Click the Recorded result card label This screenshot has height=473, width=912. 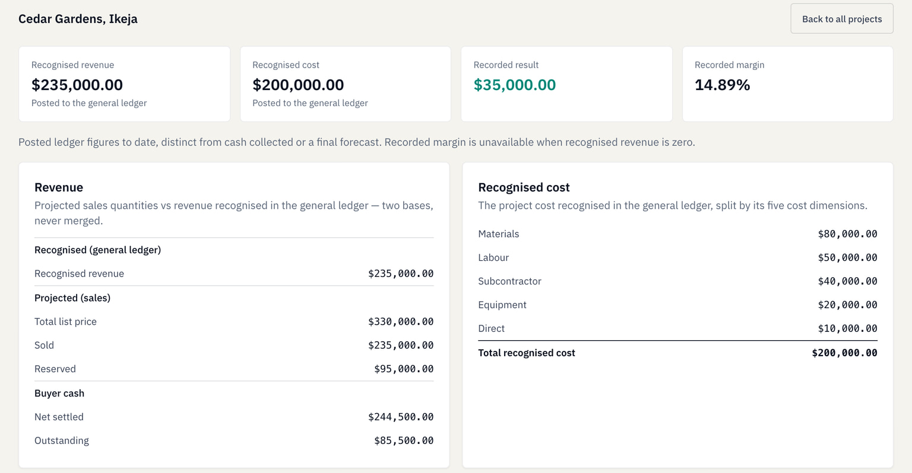tap(506, 65)
